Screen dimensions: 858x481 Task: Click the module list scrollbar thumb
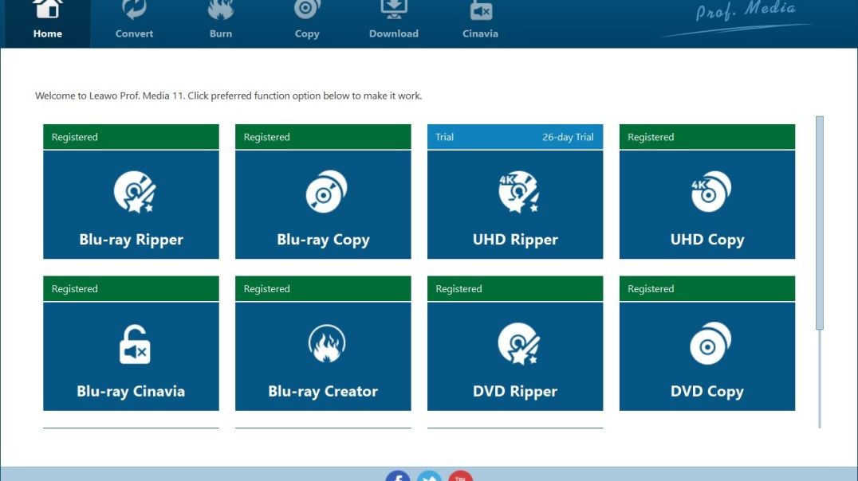coord(819,223)
